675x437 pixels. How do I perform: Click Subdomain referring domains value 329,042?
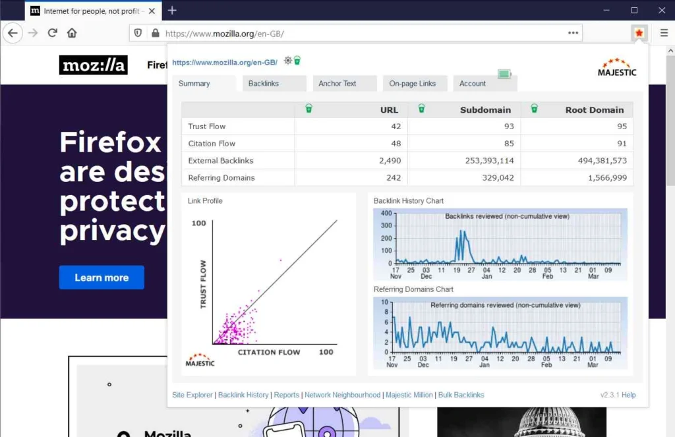click(498, 178)
